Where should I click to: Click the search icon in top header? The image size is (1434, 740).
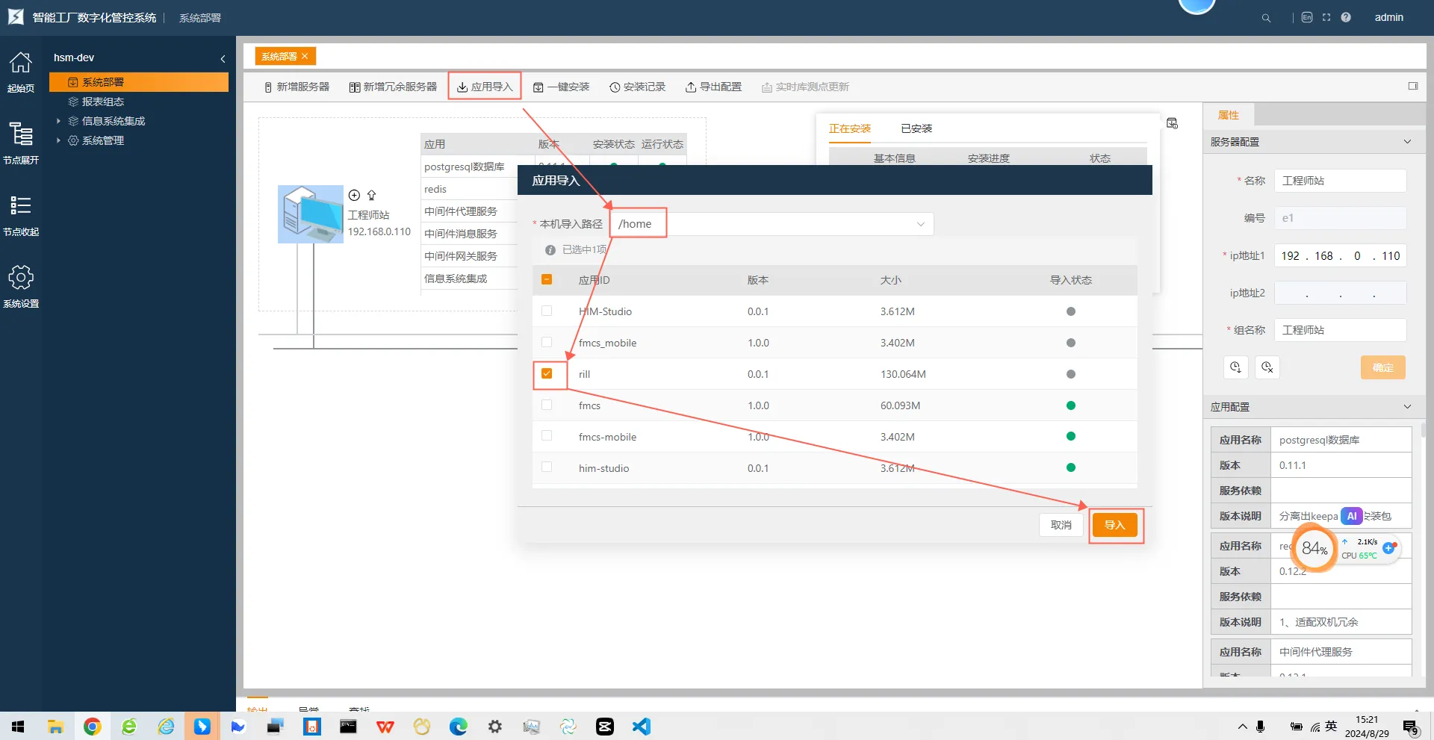click(x=1266, y=18)
